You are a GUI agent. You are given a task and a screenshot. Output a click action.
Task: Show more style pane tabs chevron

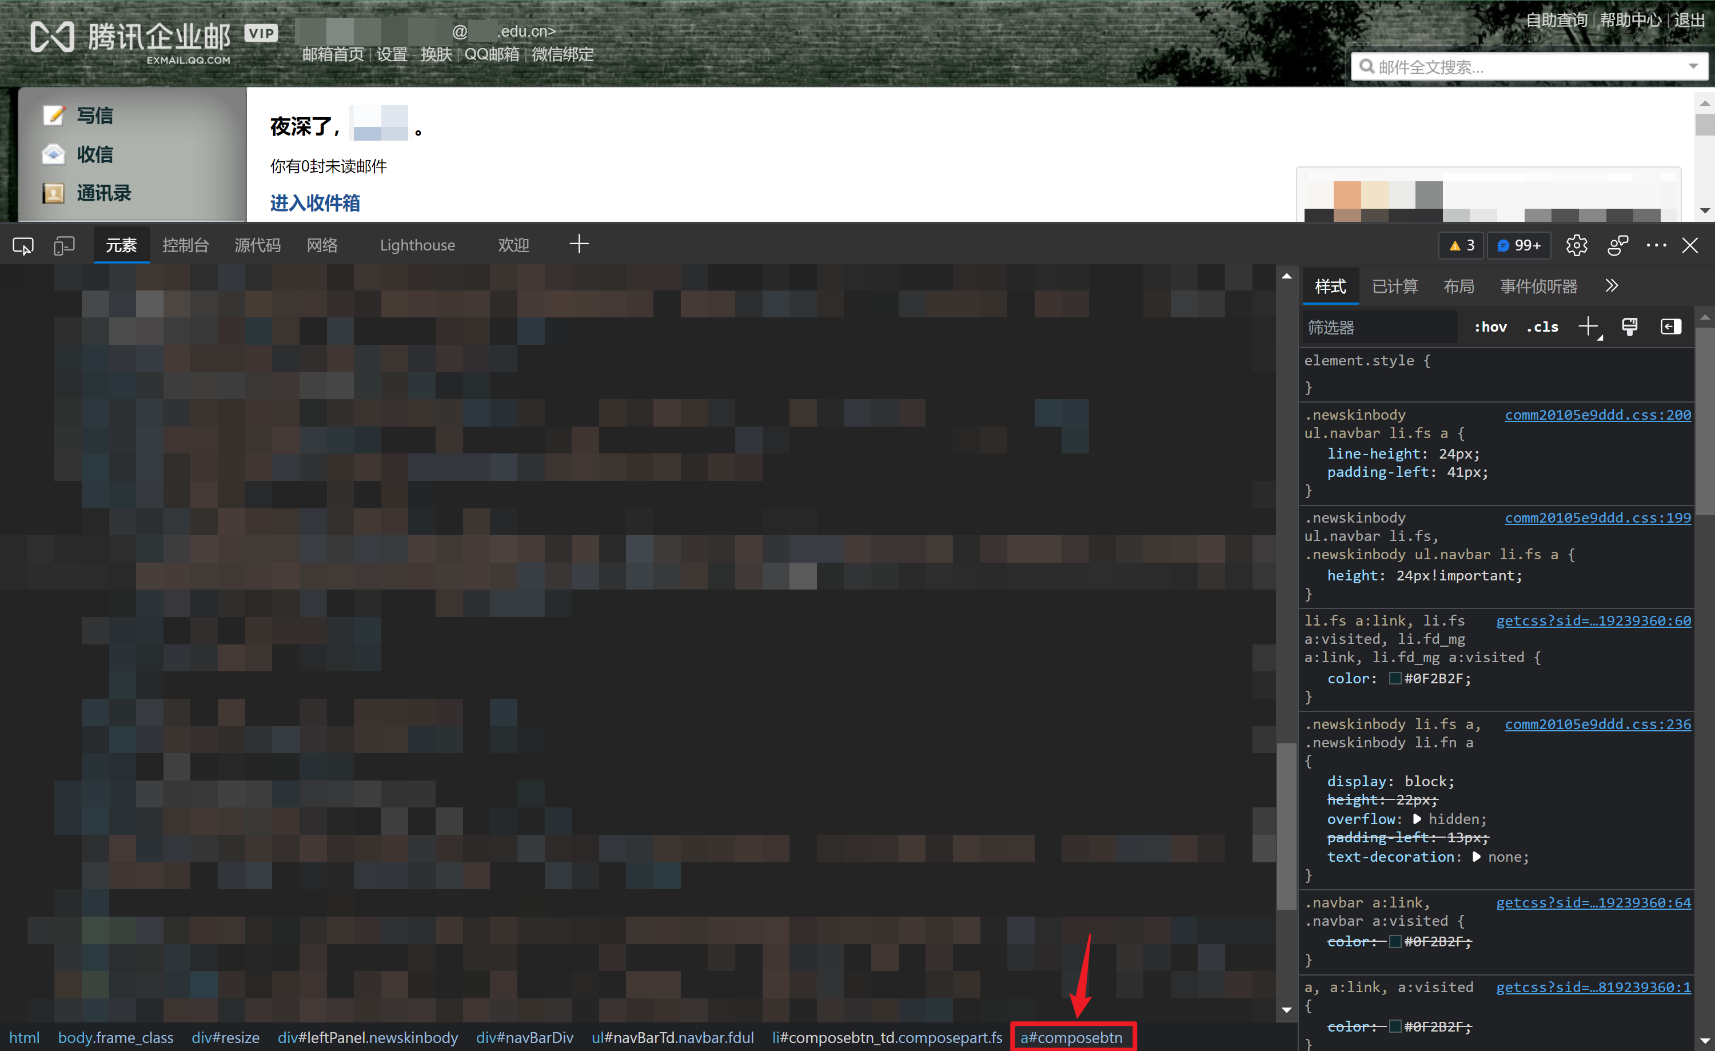point(1612,286)
